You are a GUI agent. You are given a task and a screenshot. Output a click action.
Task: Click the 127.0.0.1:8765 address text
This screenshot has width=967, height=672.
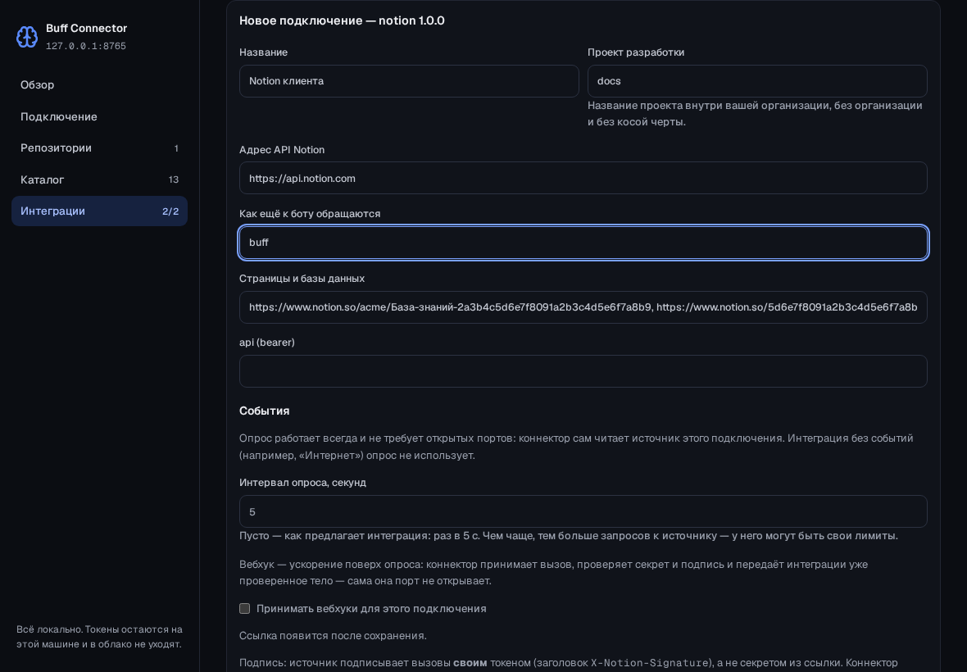point(86,46)
